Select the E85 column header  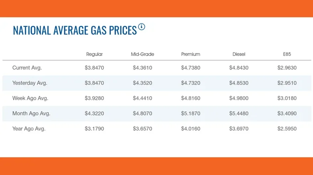[287, 54]
